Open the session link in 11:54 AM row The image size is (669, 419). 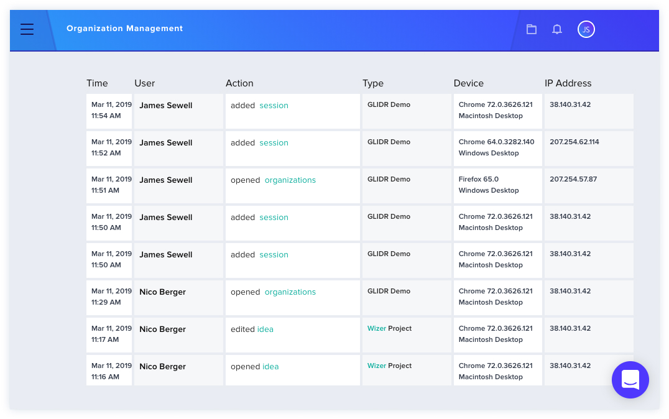[x=274, y=106]
